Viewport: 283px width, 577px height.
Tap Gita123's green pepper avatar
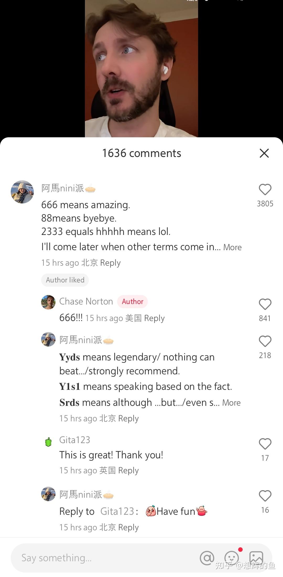[x=48, y=442]
